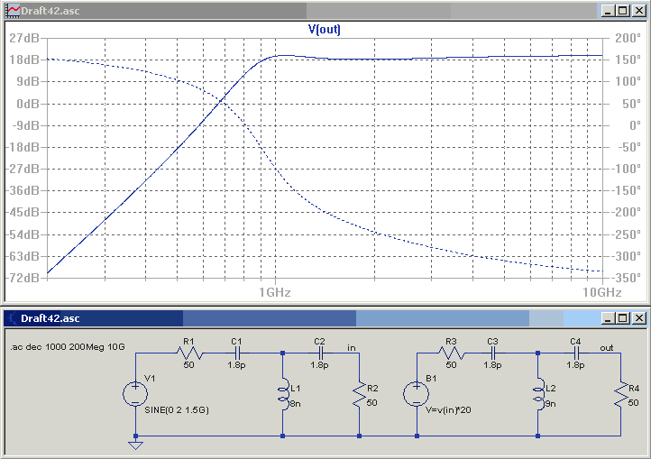Click the V(out) trace label
Image resolution: width=651 pixels, height=459 pixels.
325,30
